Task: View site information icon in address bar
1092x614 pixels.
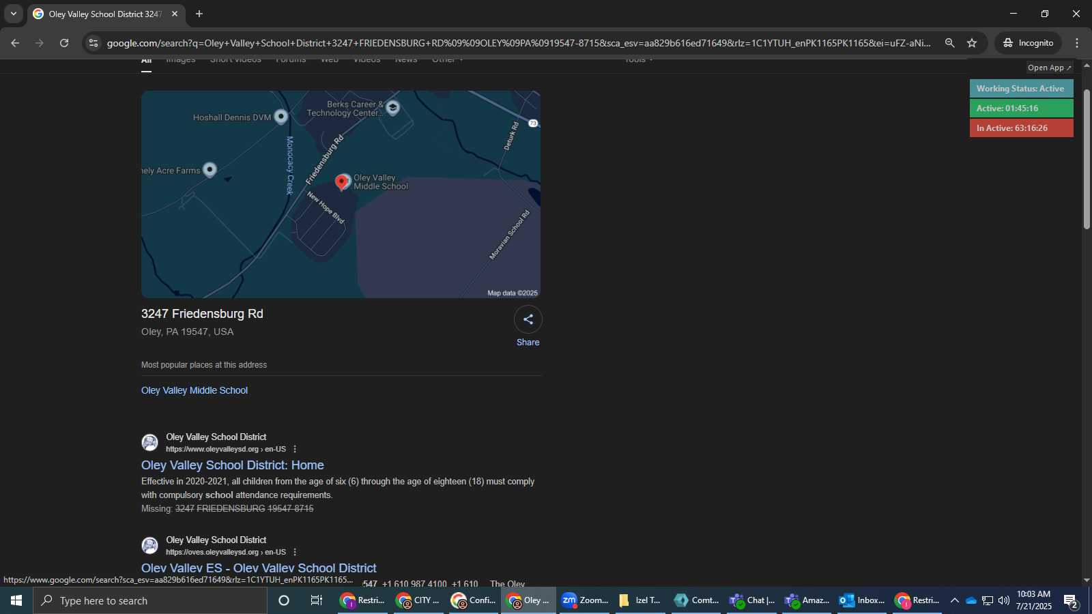Action: (94, 43)
